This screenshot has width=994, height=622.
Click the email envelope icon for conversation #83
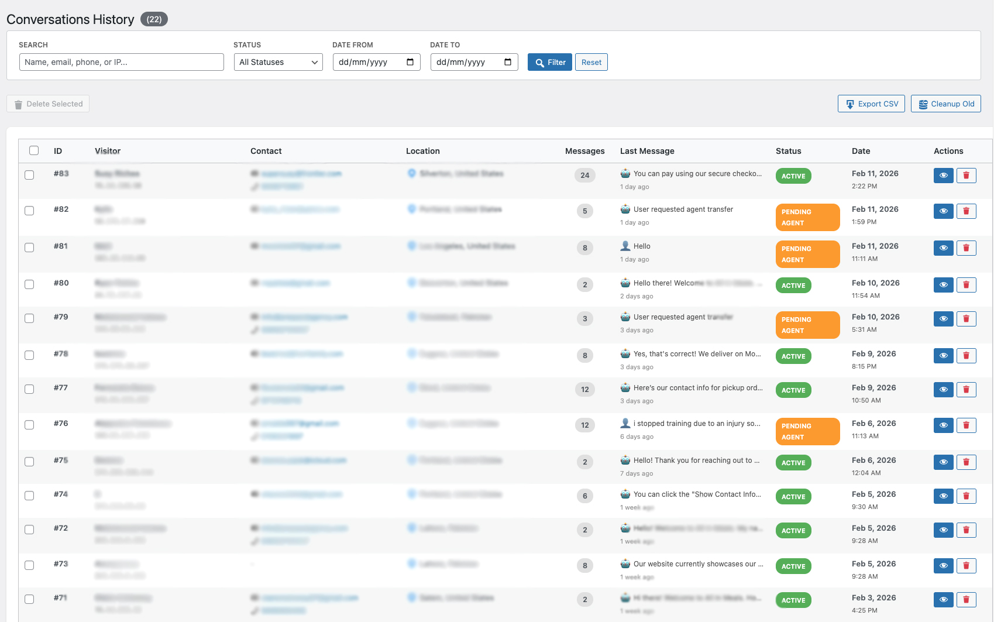pos(254,173)
